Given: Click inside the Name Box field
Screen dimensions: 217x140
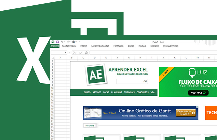Looking at the screenshot, I should coord(58,53).
